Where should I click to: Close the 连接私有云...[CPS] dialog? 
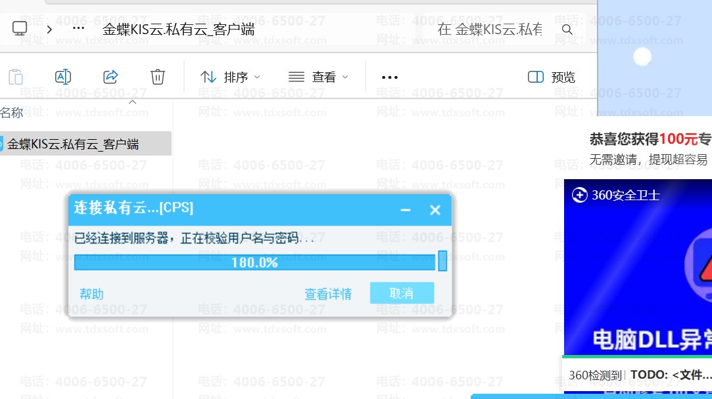435,210
